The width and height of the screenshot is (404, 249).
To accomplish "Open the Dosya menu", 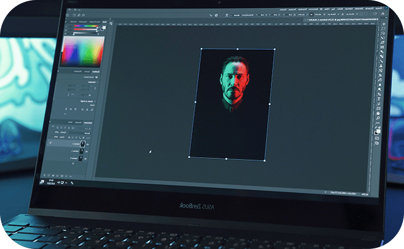I will point(378,9).
